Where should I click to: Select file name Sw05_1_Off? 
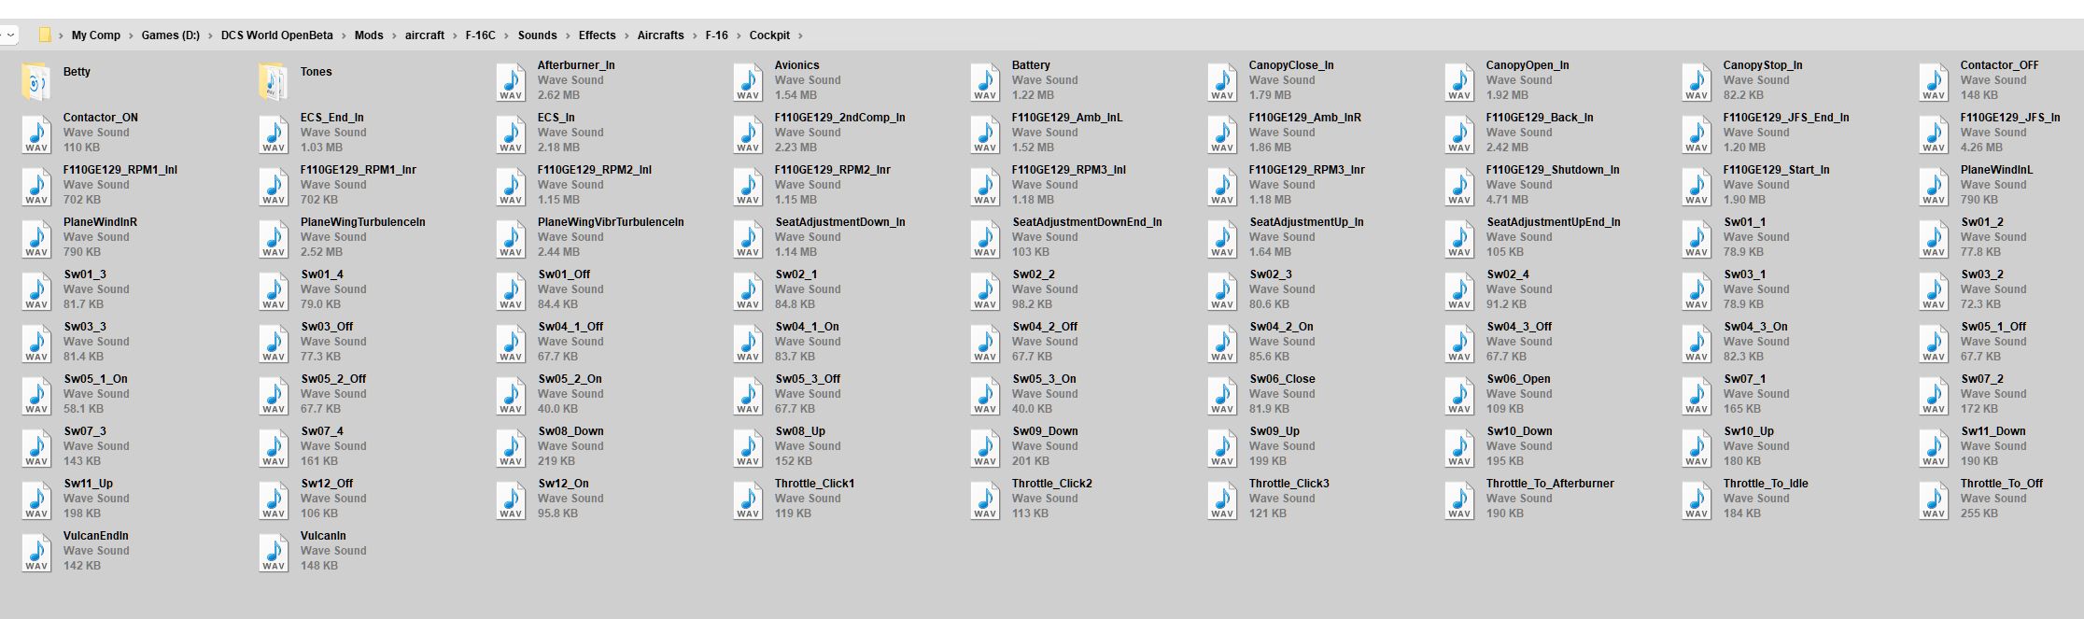tap(1993, 327)
